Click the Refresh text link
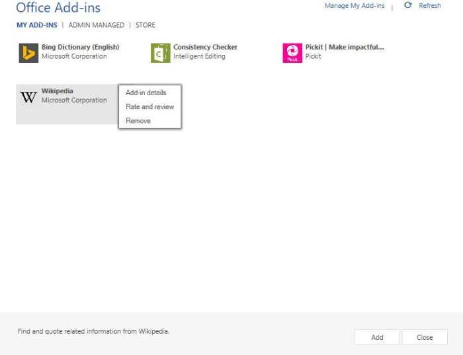Viewport: 463px width, 355px height. point(430,5)
